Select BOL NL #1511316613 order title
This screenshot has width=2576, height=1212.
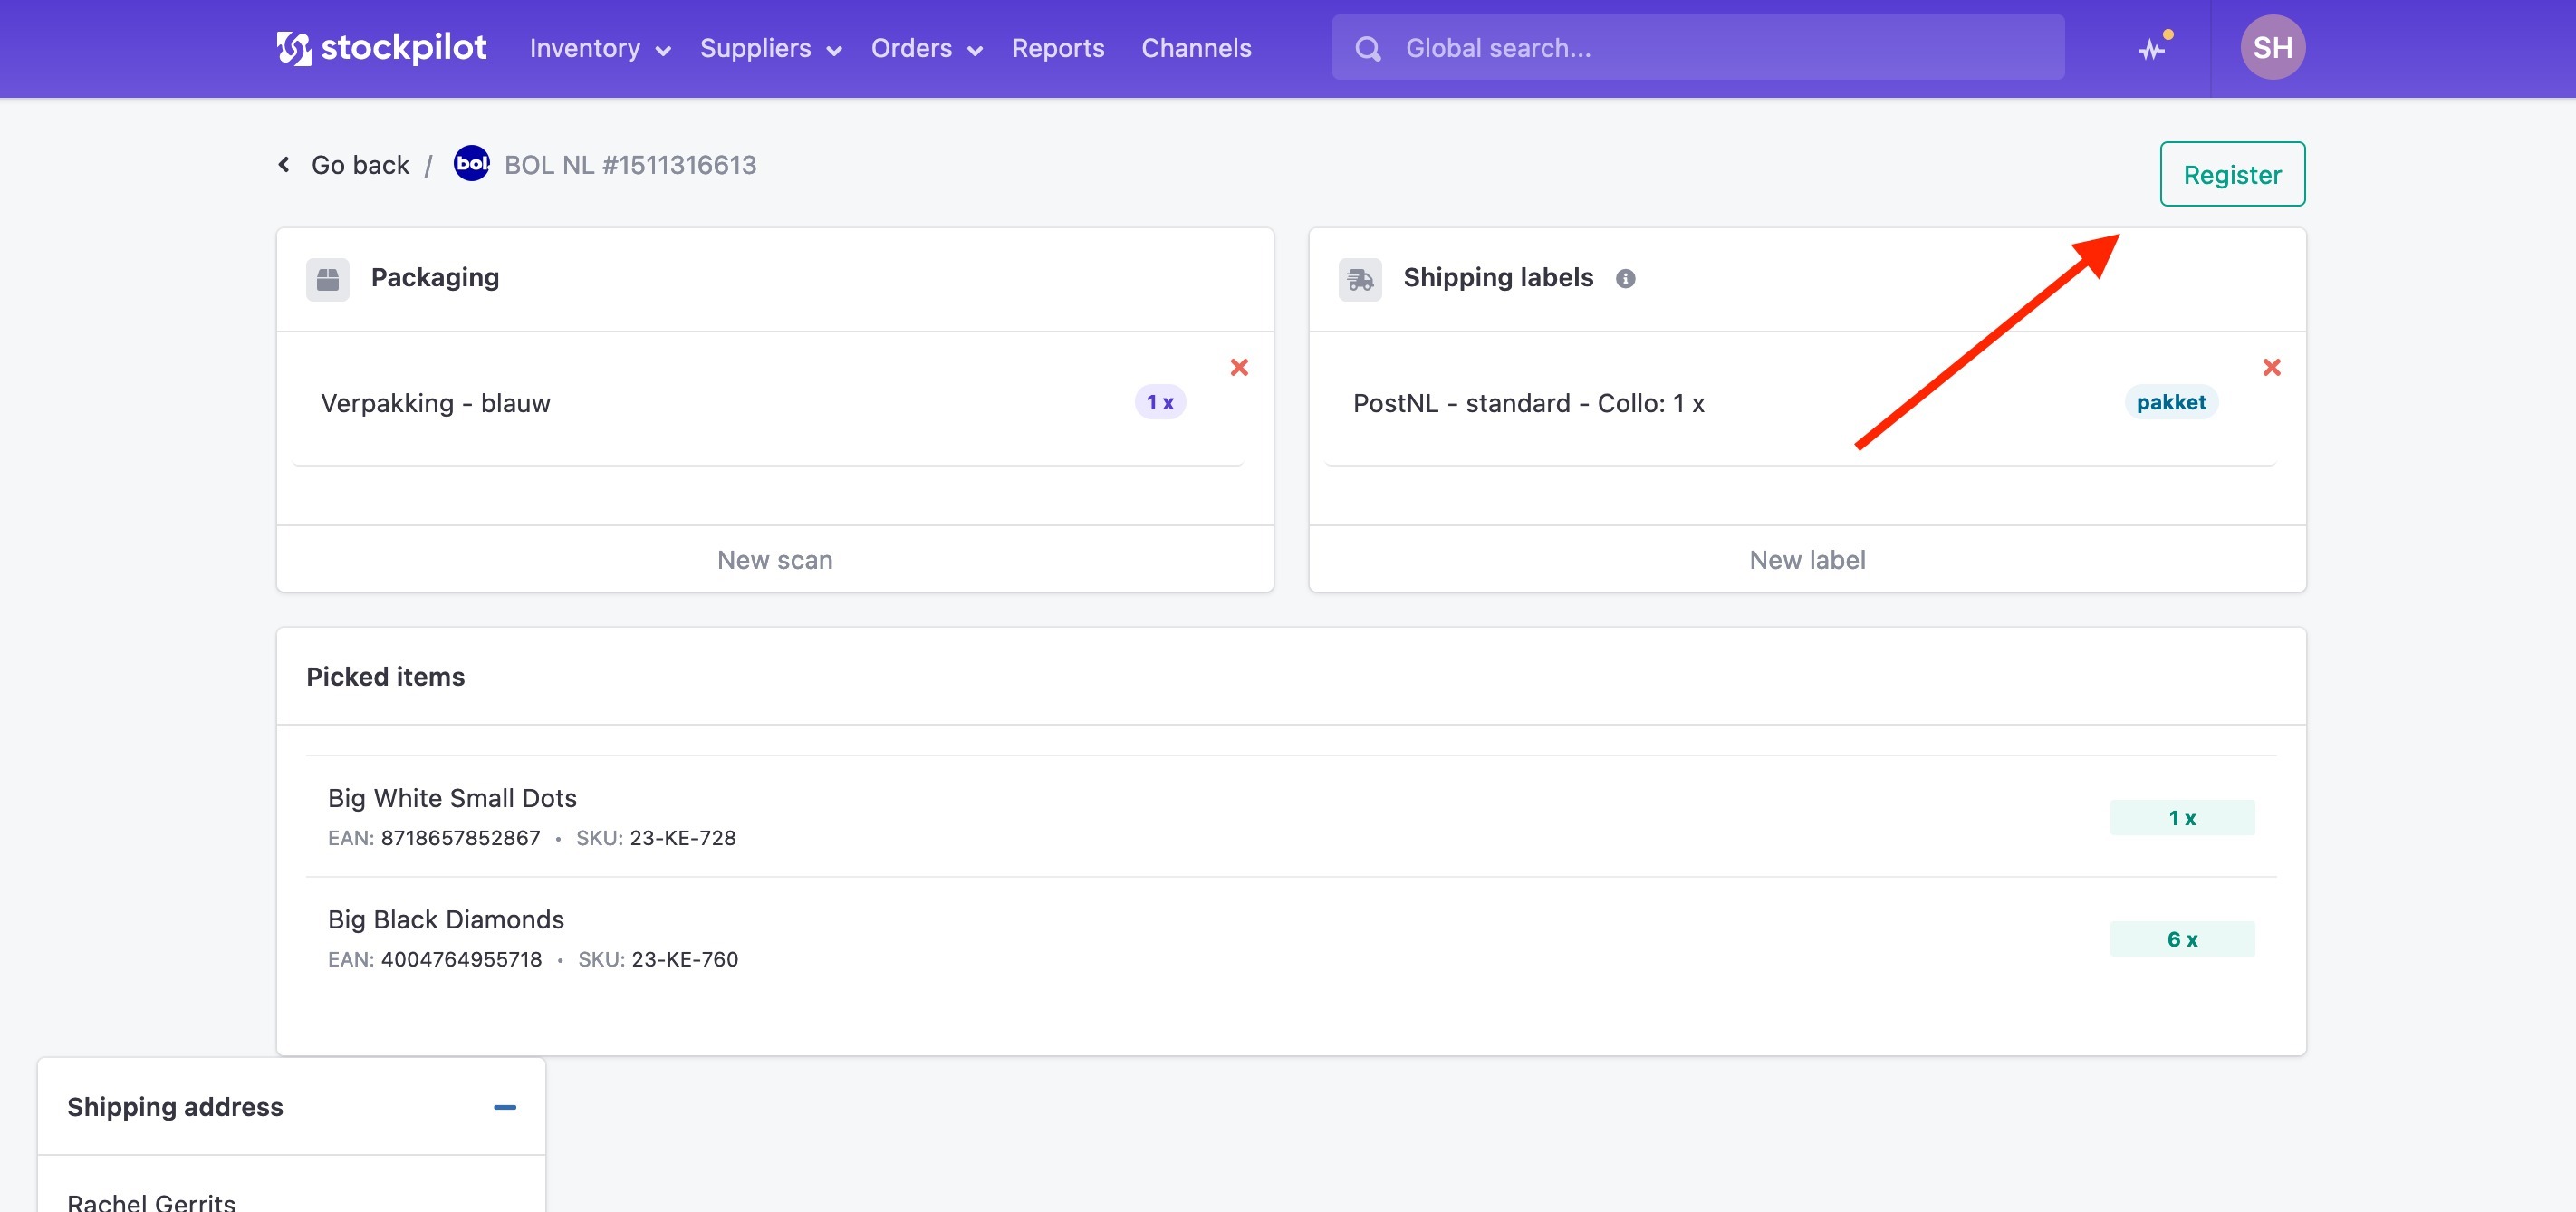click(x=630, y=164)
